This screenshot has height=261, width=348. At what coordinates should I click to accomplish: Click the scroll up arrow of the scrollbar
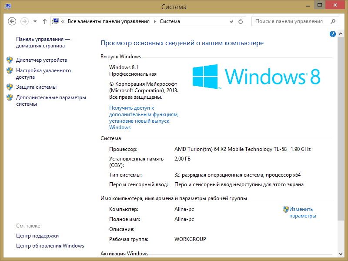click(x=341, y=34)
